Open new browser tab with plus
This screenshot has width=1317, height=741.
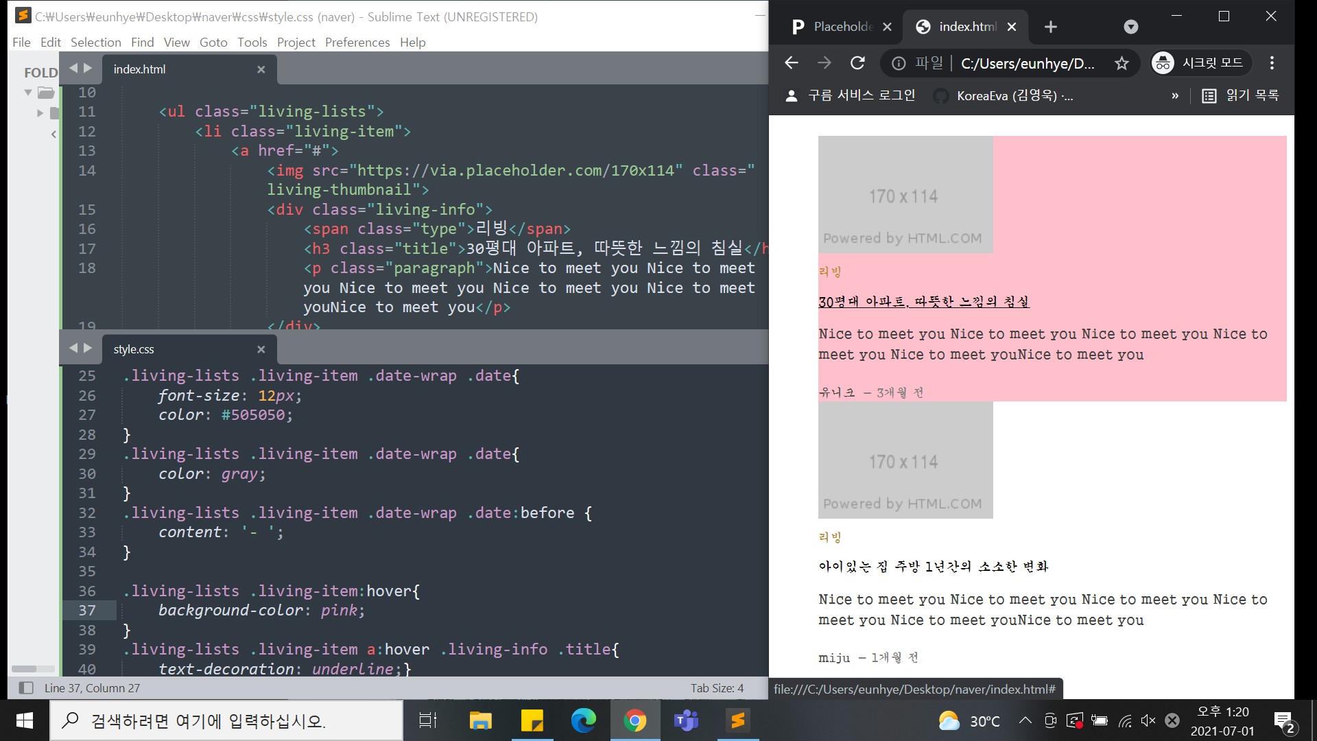click(1050, 27)
